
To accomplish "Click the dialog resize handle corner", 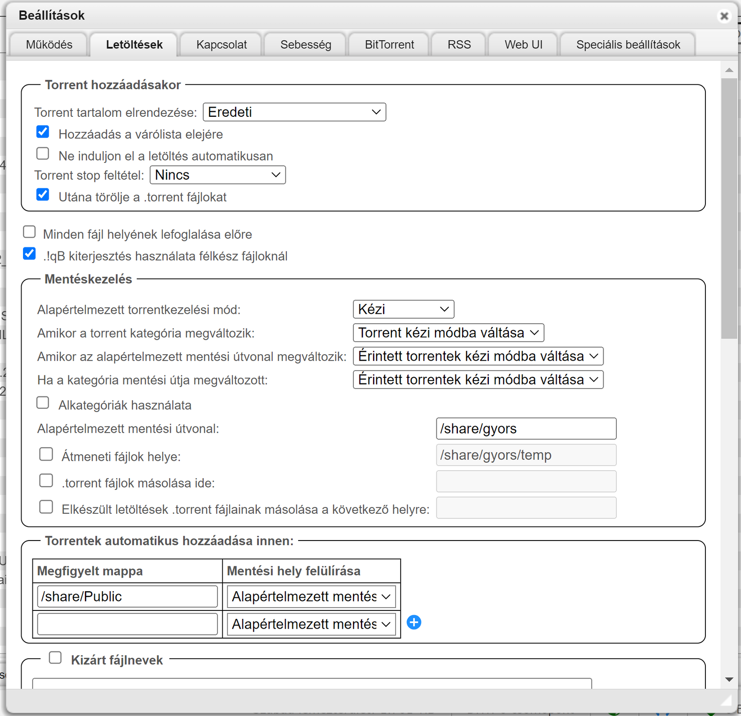I will click(726, 701).
